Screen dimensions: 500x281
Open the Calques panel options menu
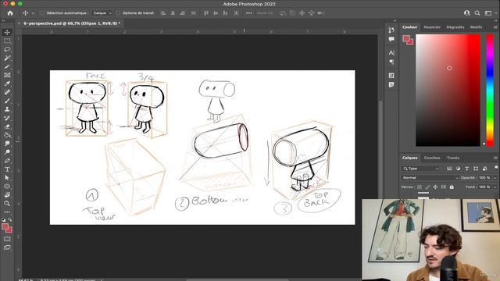click(495, 158)
